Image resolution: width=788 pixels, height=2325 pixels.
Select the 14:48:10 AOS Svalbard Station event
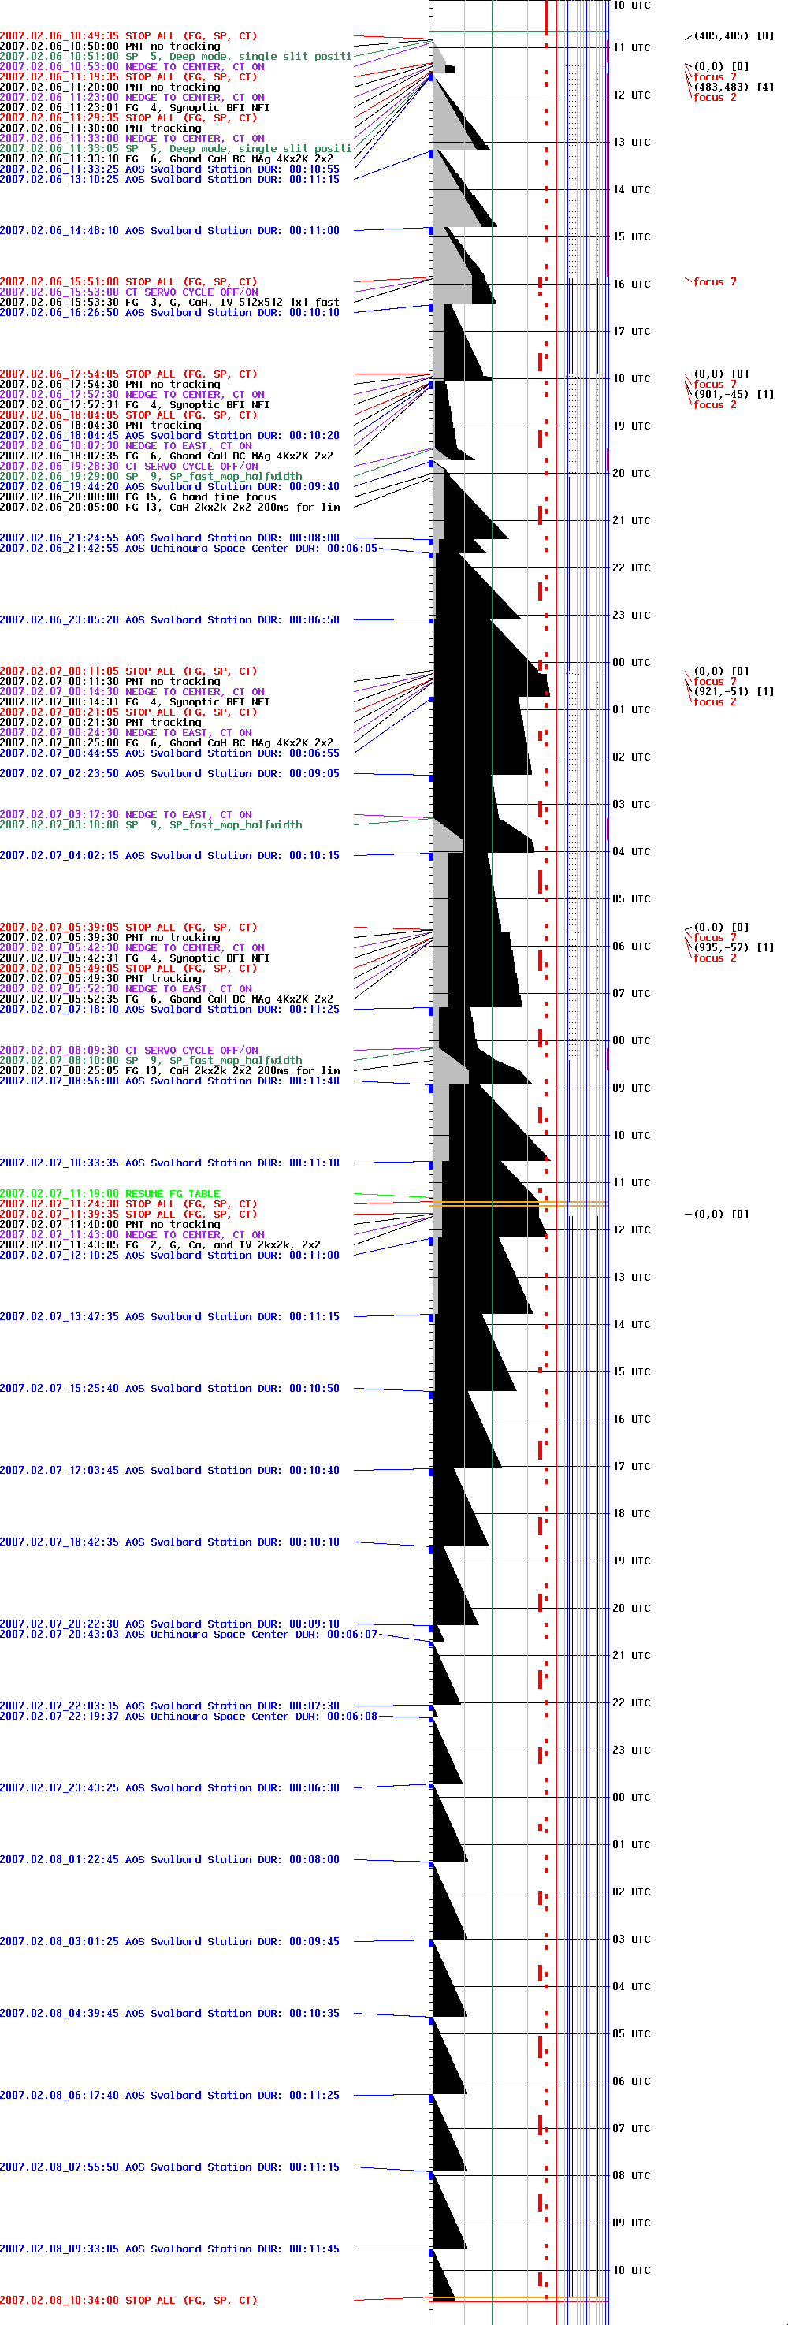(169, 231)
